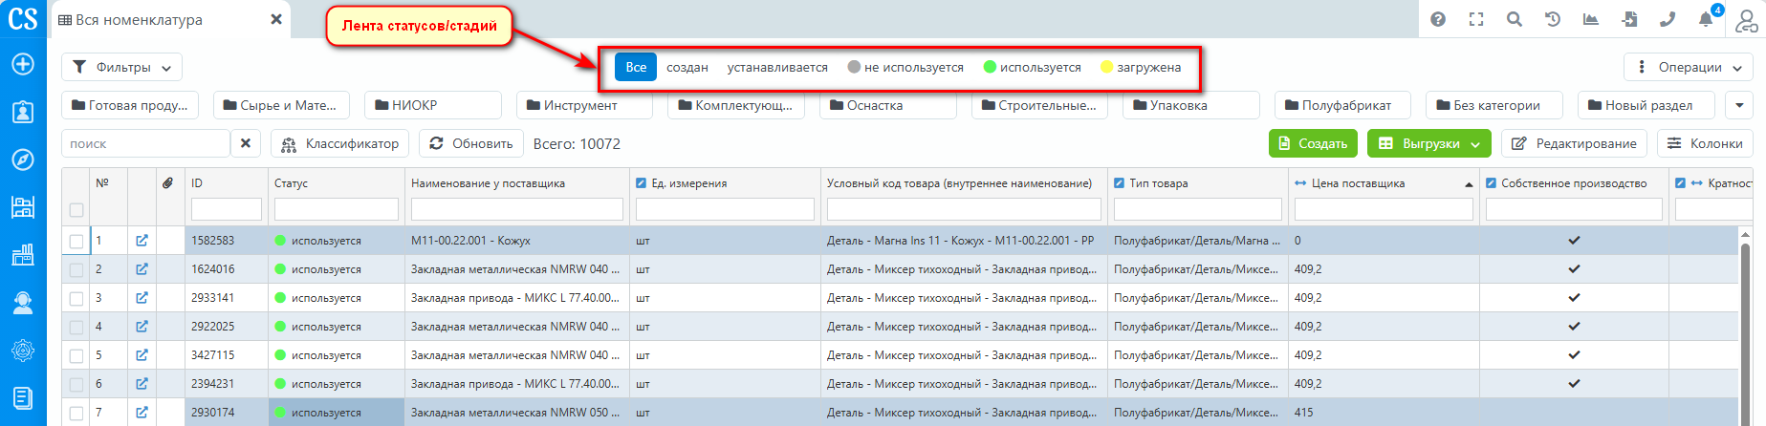1766x426 pixels.
Task: Click the fullscreen expand icon
Action: [x=1476, y=19]
